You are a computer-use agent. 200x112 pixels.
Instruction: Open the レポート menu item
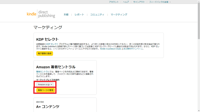79,15
